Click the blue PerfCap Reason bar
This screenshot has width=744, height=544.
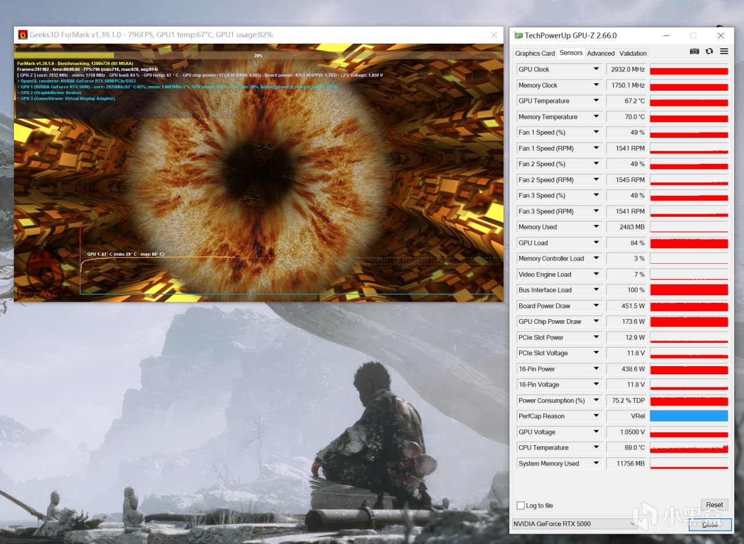pos(689,416)
